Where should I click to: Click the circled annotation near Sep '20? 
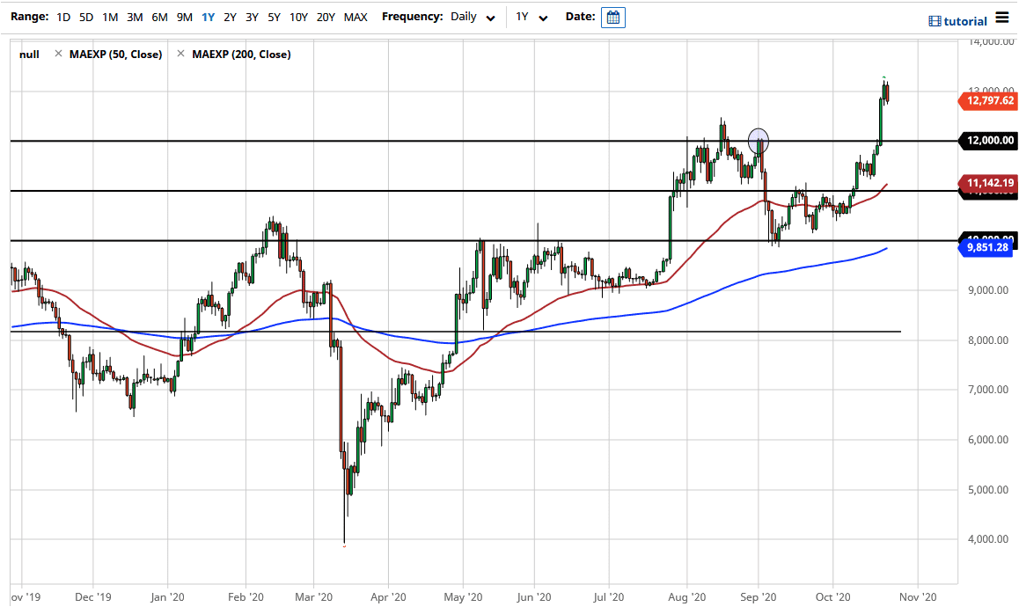click(x=759, y=141)
